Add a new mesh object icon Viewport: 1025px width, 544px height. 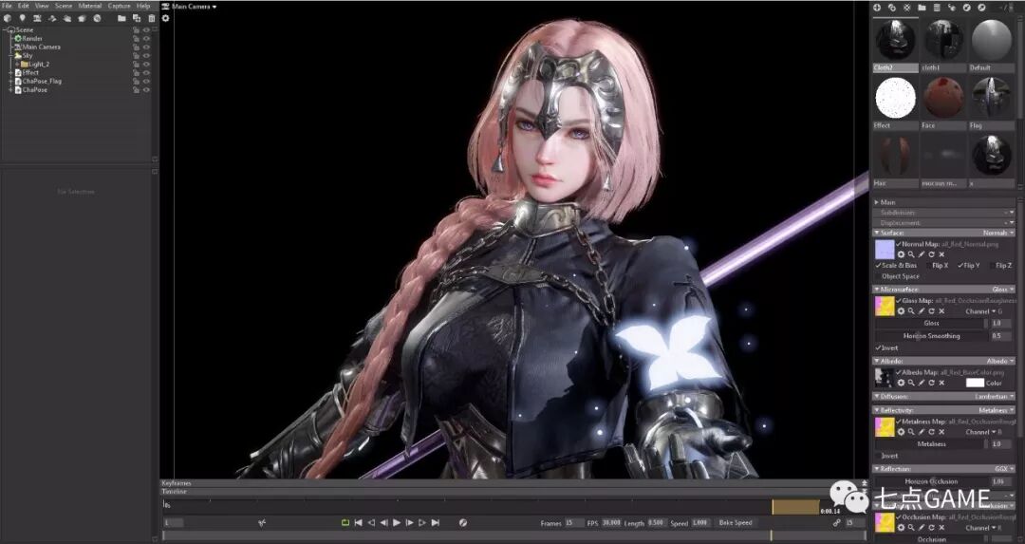8,18
